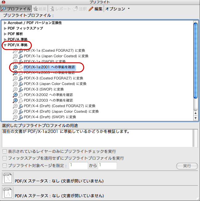Open the オプション dropdown menu

(118, 9)
